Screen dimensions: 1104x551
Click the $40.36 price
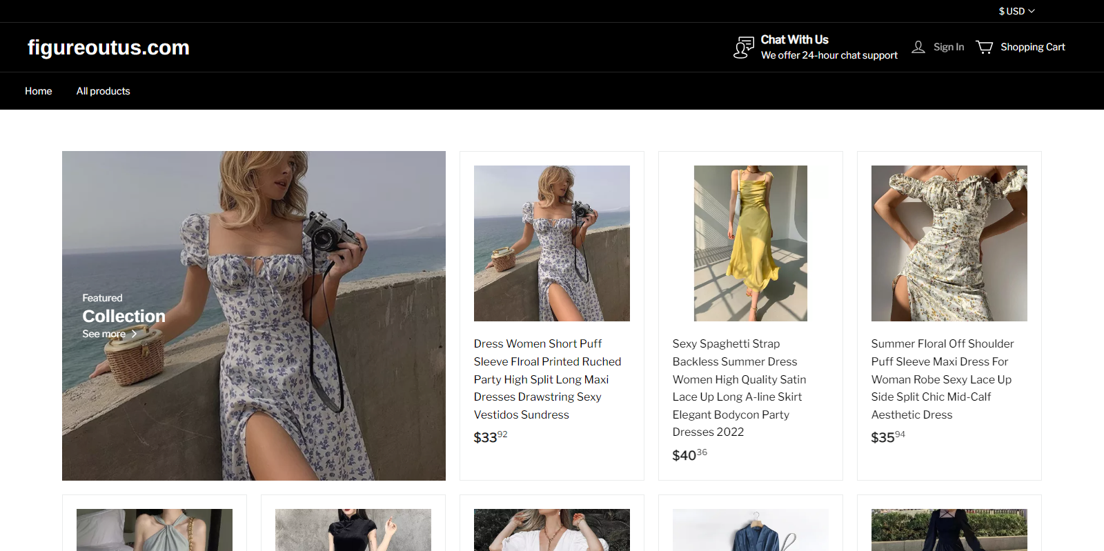690,454
